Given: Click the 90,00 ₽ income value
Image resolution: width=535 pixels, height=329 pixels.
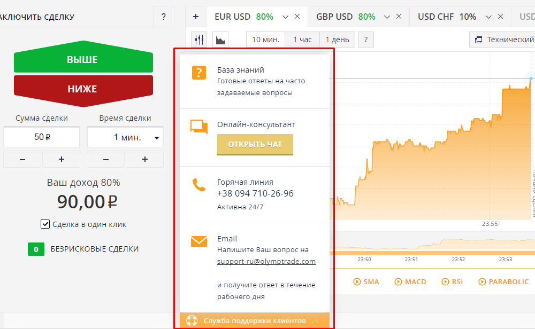Looking at the screenshot, I should point(87,202).
